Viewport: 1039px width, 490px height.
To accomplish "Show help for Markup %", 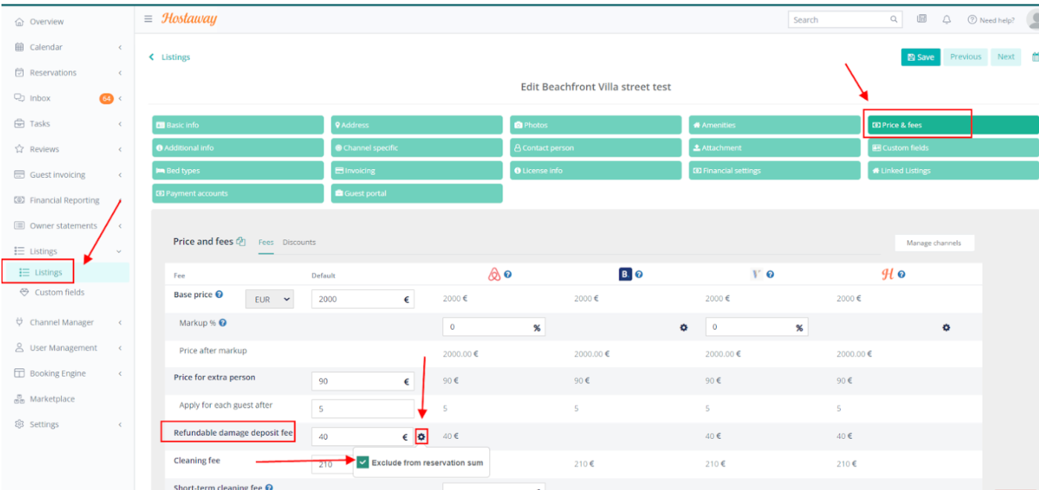I will 223,323.
